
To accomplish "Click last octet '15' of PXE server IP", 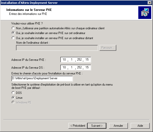I will (x=87, y=60).
